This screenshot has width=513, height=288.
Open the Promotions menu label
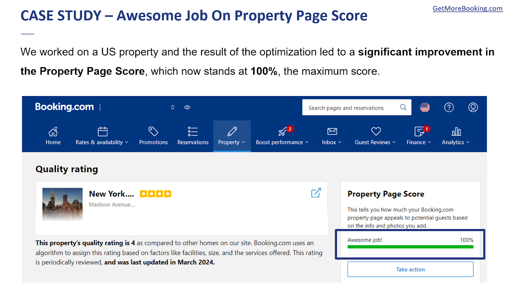pyautogui.click(x=153, y=142)
